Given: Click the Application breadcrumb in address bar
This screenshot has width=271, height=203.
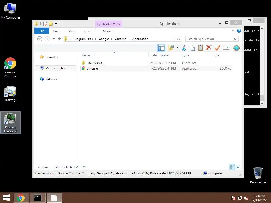Looking at the screenshot, I should coord(140,39).
